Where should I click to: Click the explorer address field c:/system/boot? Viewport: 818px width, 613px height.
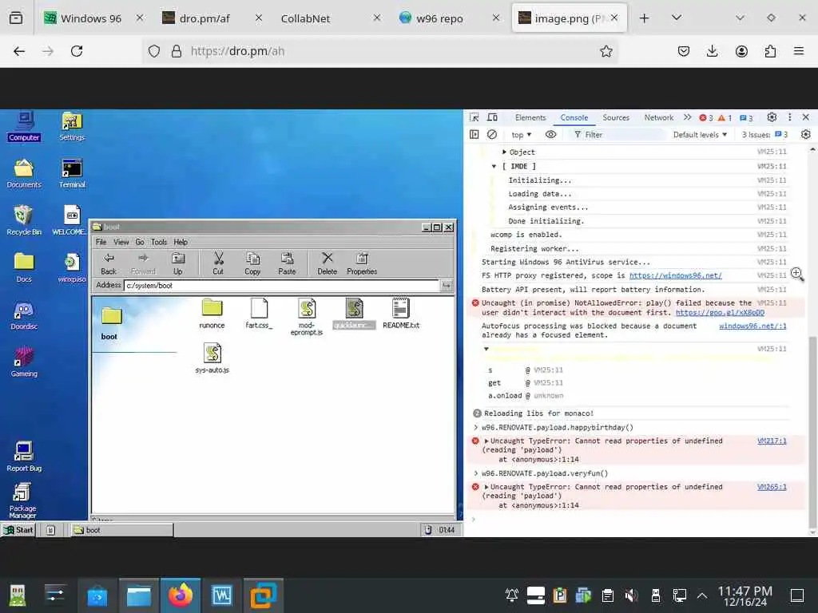click(282, 285)
